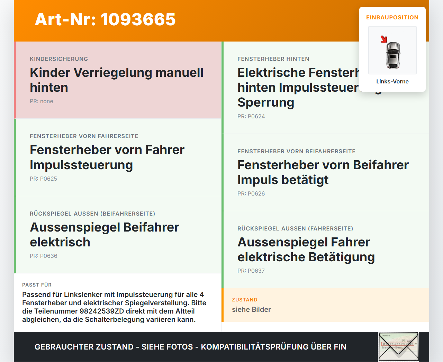
Task: Click the siehe Bilder condition text
Action: point(251,309)
